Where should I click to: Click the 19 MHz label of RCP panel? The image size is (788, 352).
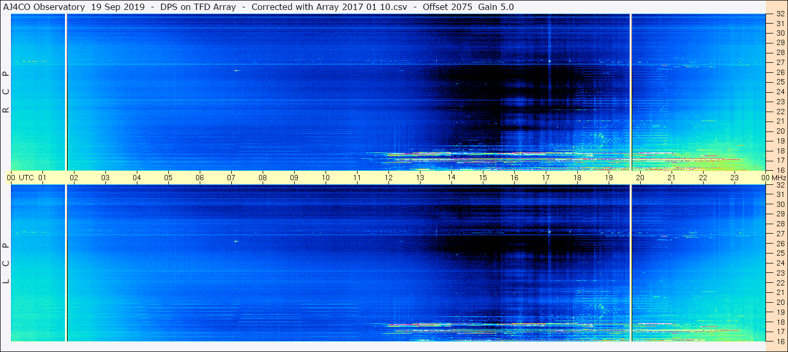(x=780, y=141)
